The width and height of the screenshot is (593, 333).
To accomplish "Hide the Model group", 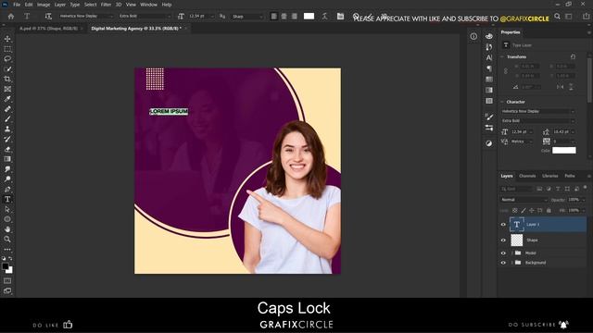I will 503,253.
